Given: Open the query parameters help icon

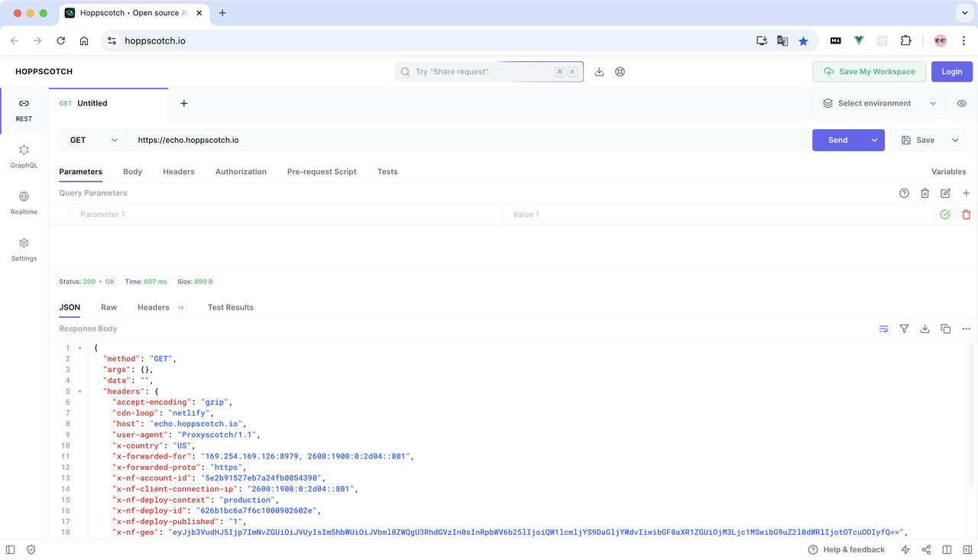Looking at the screenshot, I should click(904, 193).
